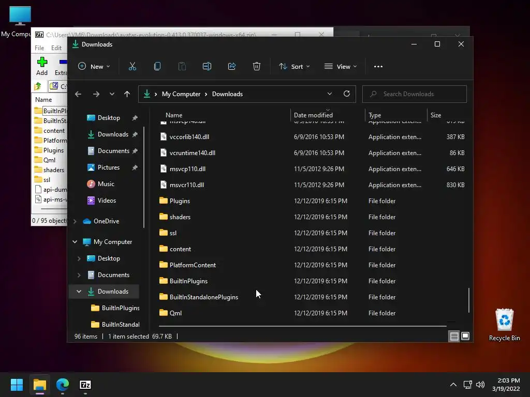The image size is (530, 397).
Task: Select pinned Documents in Quick access
Action: [x=113, y=151]
